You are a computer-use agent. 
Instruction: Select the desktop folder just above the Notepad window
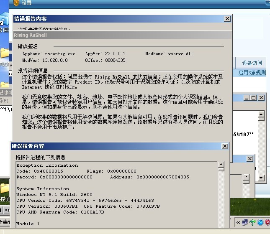pyautogui.click(x=5, y=84)
